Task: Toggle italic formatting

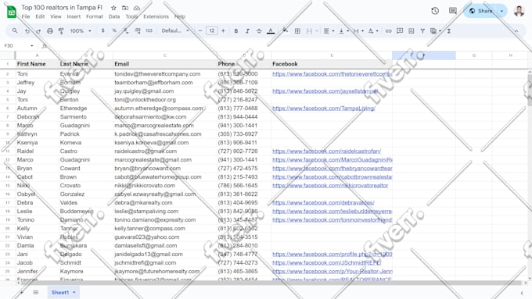Action: click(x=247, y=30)
